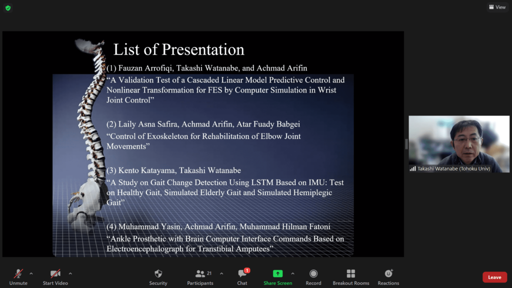The height and width of the screenshot is (288, 512).
Task: Click the divider handle beside video panel
Action: (406, 144)
